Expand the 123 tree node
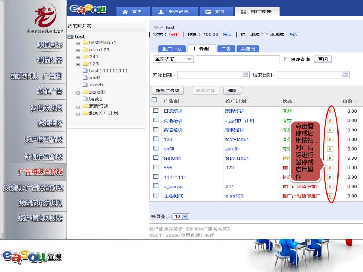 [78, 64]
